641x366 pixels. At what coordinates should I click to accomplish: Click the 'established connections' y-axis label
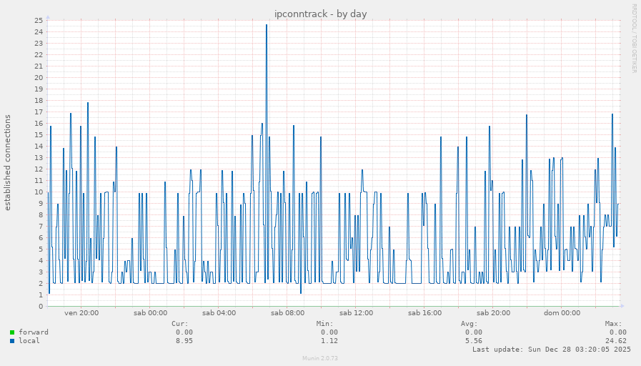pos(8,162)
